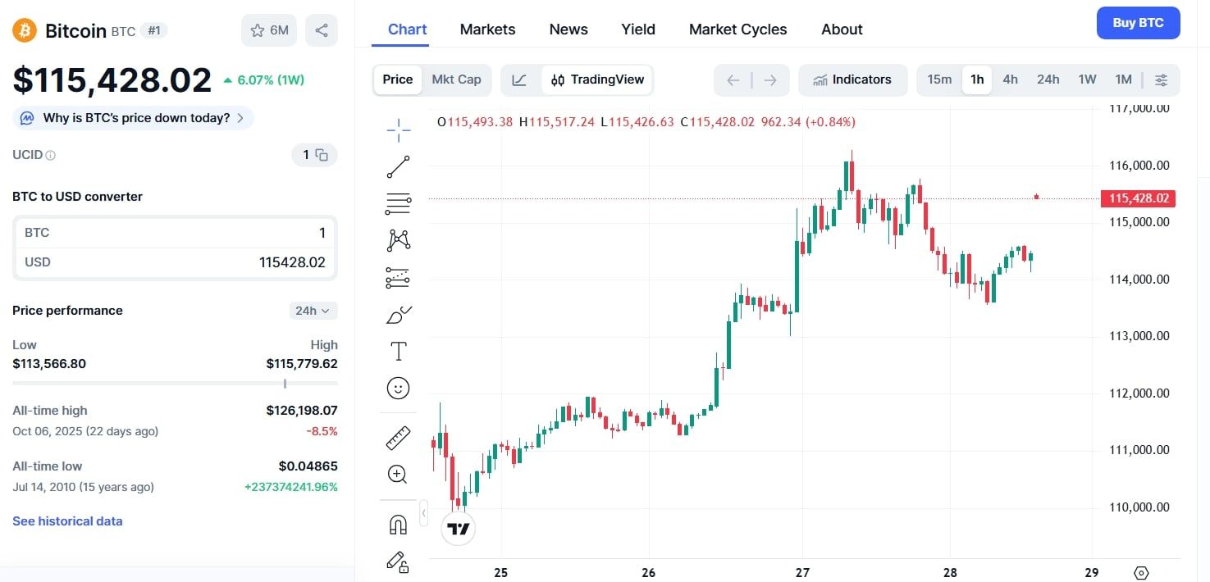Select the trend line drawing tool
Viewport: 1210px width, 582px height.
point(398,166)
